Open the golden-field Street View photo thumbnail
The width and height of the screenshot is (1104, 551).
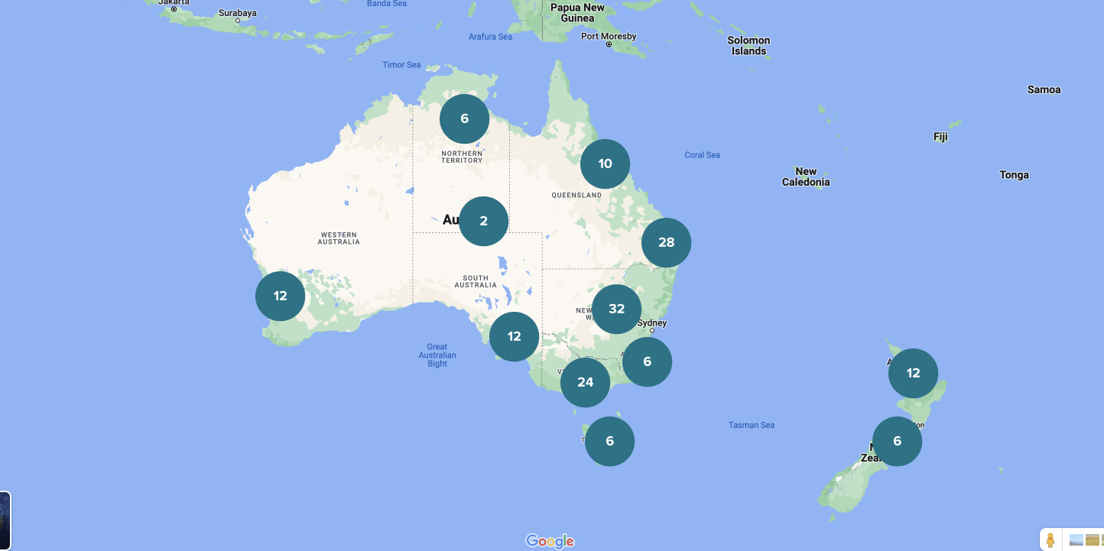click(x=1093, y=540)
